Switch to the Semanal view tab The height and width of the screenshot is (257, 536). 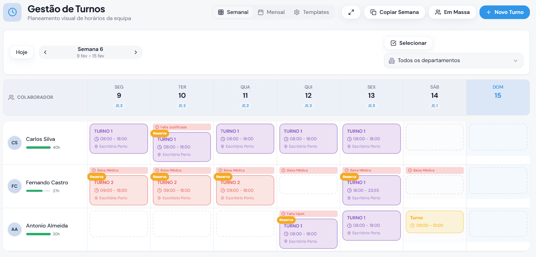(233, 12)
